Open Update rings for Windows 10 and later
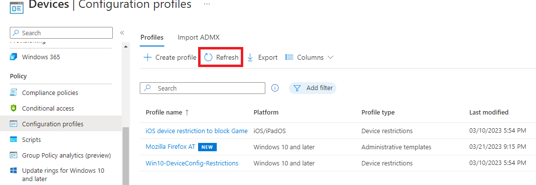Image resolution: width=536 pixels, height=185 pixels. [x=63, y=174]
